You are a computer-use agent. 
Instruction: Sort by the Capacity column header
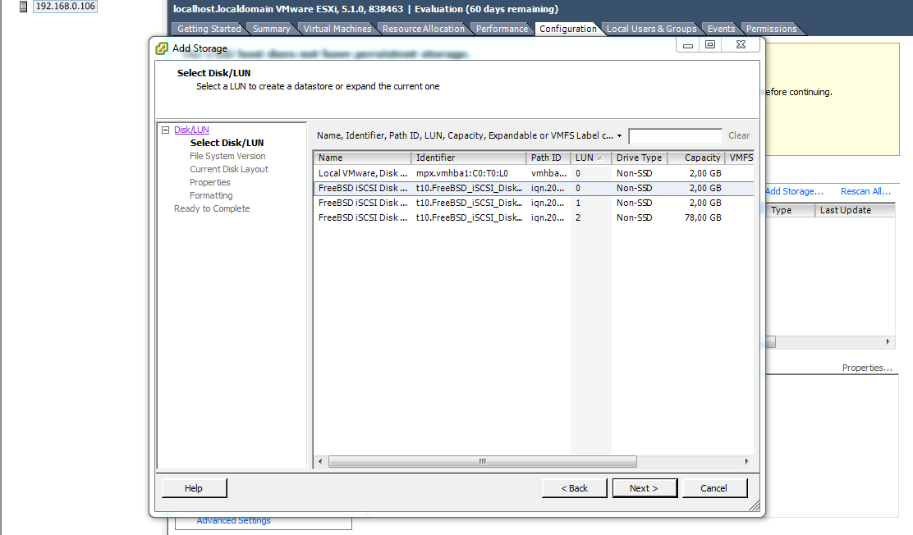(695, 158)
